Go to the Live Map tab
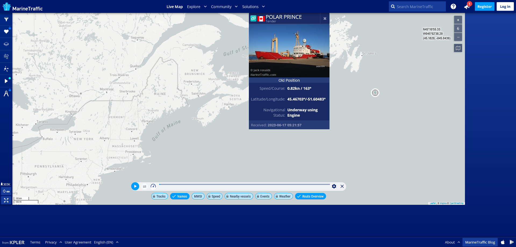 point(175,7)
